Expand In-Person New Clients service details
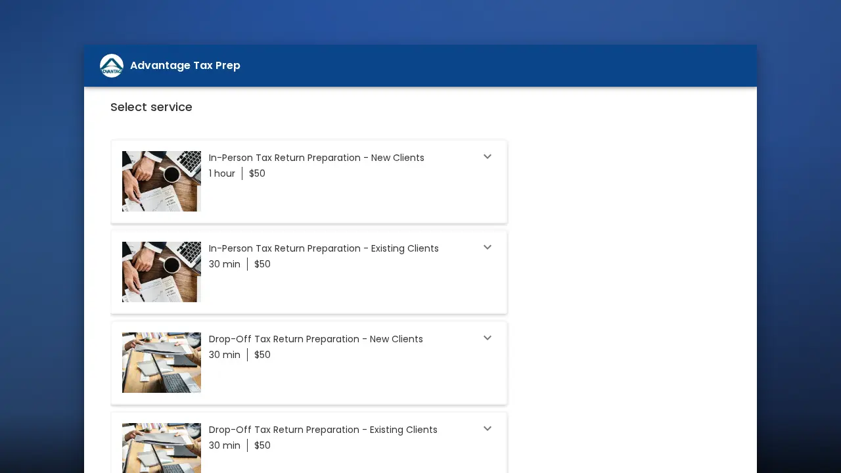841x473 pixels. point(488,157)
